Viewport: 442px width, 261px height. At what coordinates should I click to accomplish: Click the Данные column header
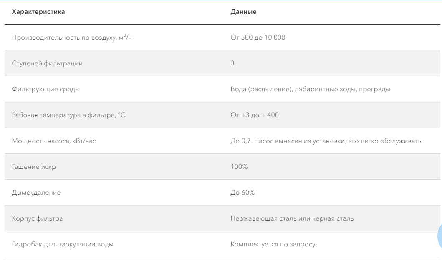pyautogui.click(x=244, y=12)
